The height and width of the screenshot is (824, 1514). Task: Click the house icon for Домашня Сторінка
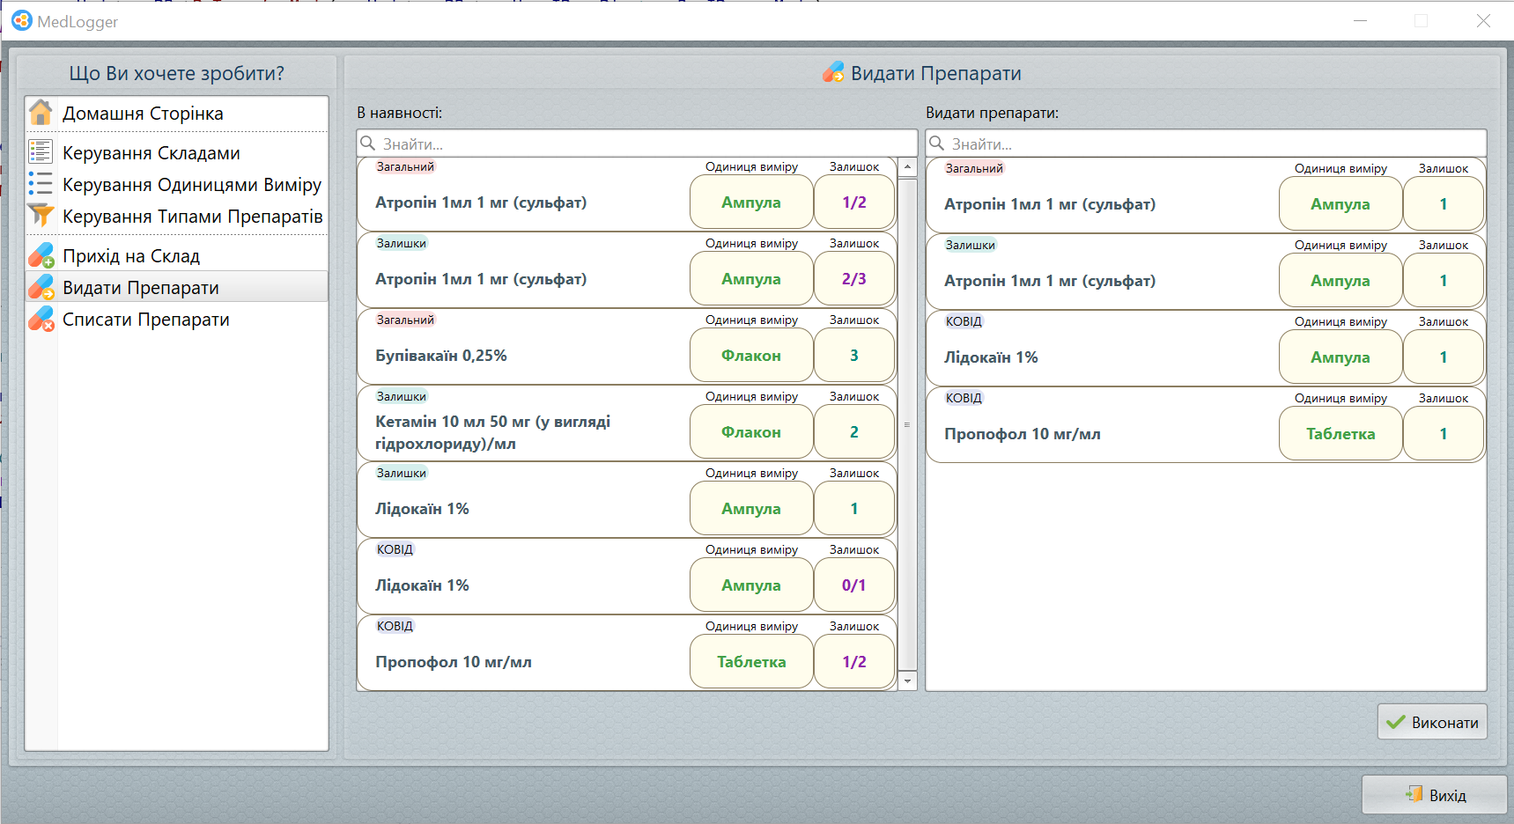41,114
